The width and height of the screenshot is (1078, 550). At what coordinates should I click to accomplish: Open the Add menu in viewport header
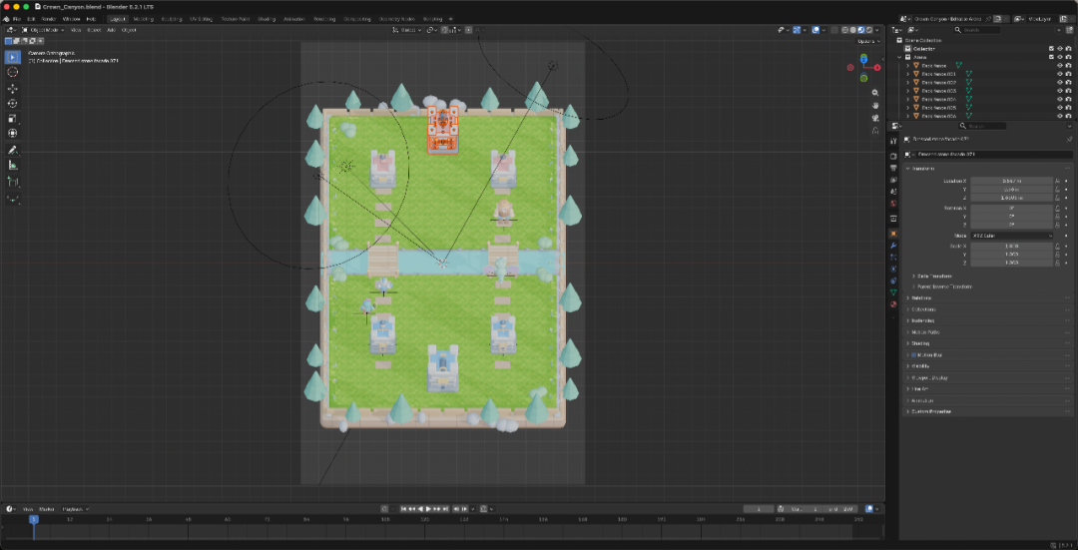tap(111, 30)
